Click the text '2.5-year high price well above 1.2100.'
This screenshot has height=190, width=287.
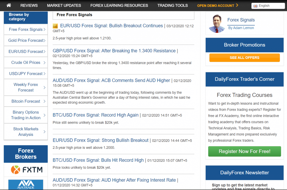coord(82,38)
